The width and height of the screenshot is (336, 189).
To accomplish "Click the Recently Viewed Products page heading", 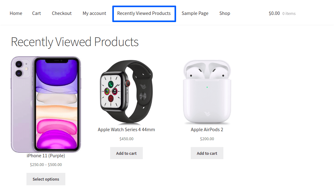I will tap(75, 42).
